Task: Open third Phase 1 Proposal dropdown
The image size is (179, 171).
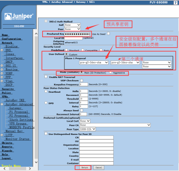Action: click(x=157, y=63)
